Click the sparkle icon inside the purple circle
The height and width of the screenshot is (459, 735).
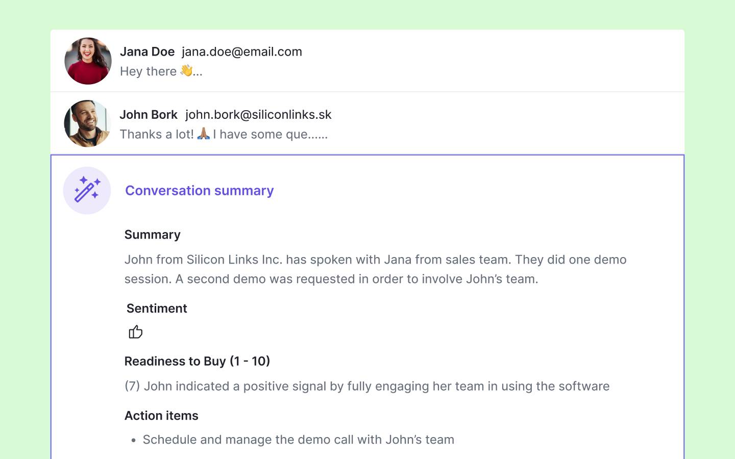(x=87, y=190)
